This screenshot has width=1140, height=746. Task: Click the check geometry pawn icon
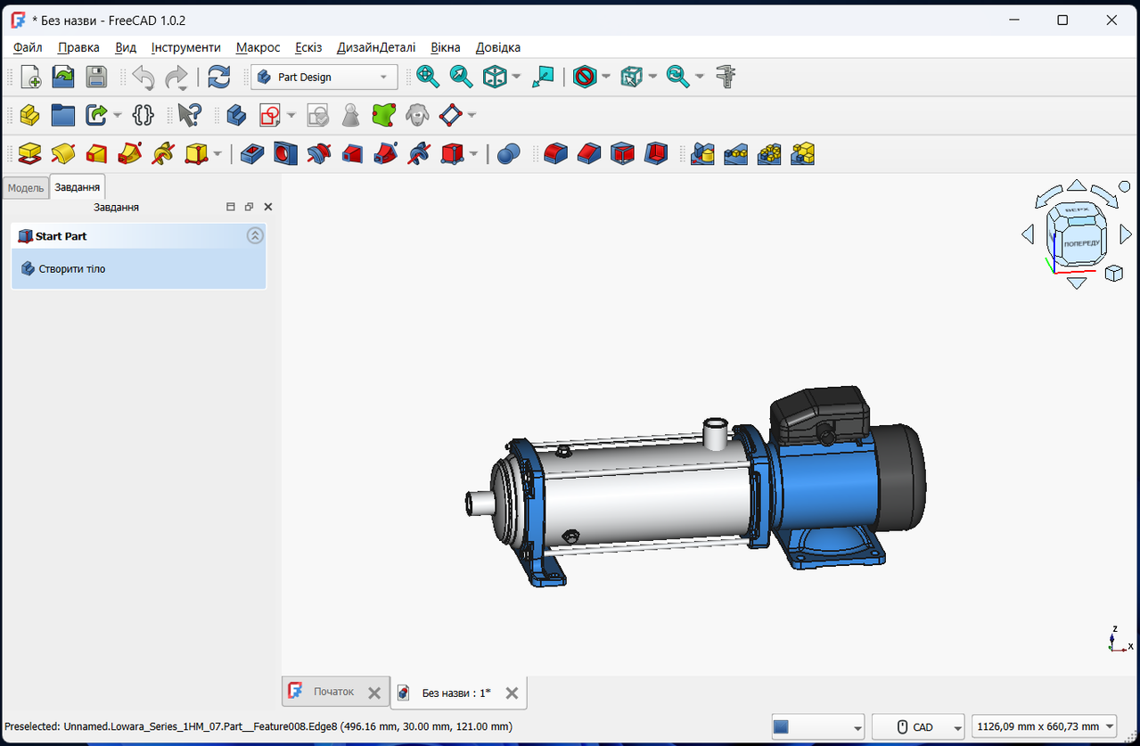coord(350,115)
